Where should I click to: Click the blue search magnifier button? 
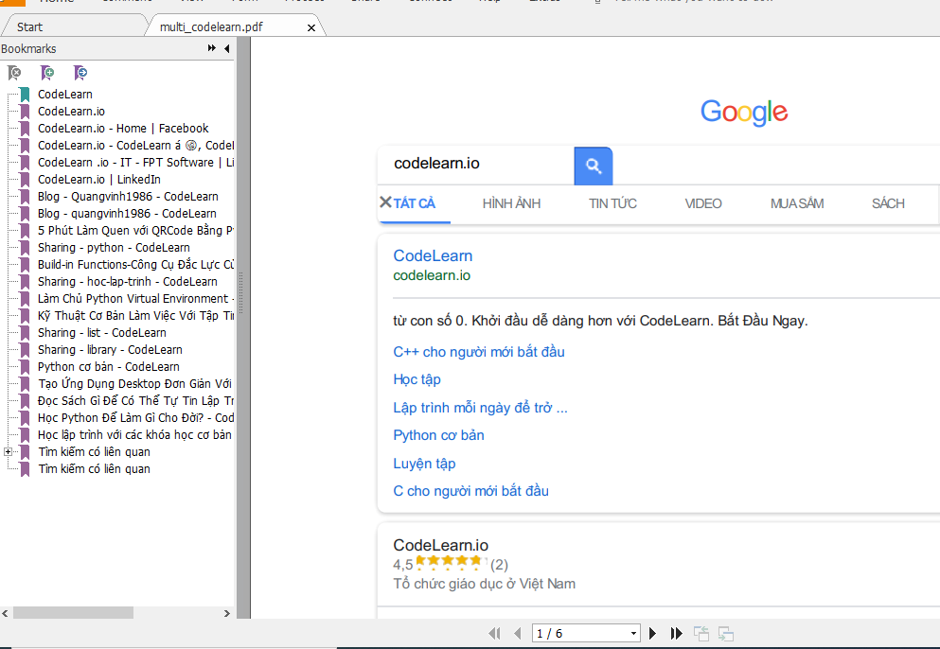pos(594,166)
